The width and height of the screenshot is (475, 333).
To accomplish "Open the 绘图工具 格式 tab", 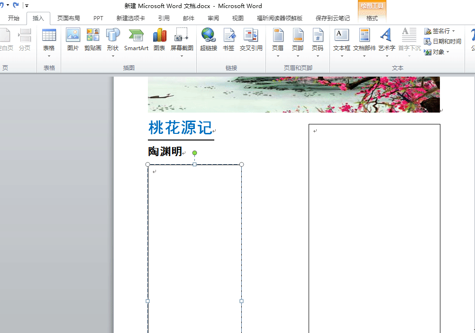I will coord(372,18).
